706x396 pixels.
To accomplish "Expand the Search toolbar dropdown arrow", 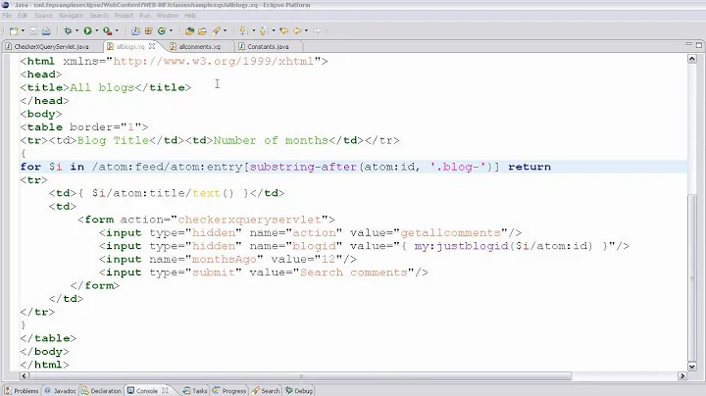I will tap(226, 31).
